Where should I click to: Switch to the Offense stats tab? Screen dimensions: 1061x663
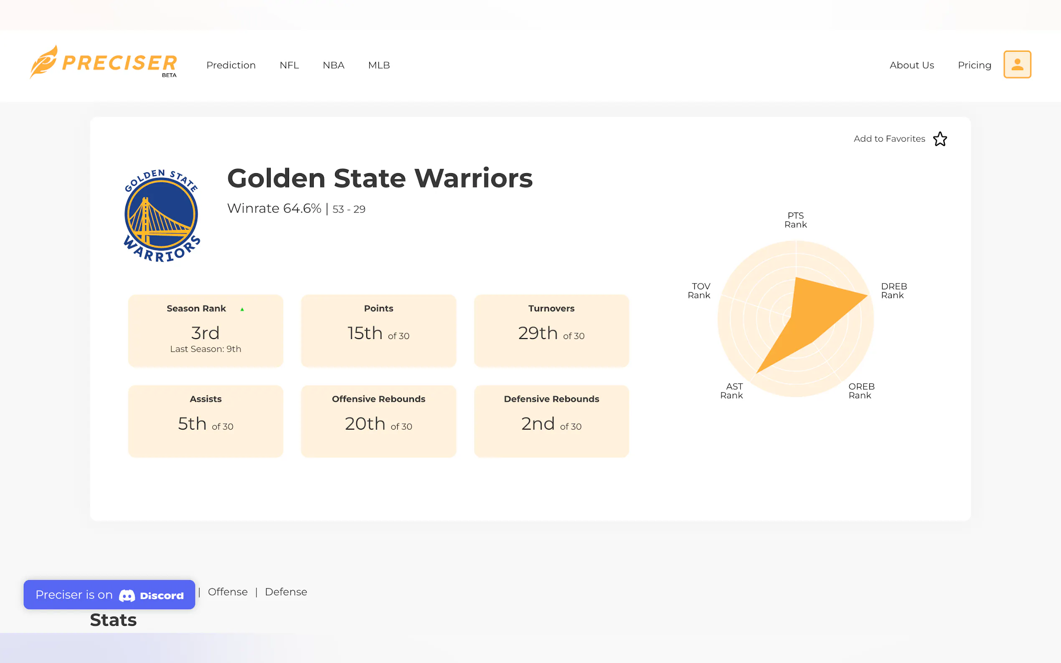(x=228, y=592)
